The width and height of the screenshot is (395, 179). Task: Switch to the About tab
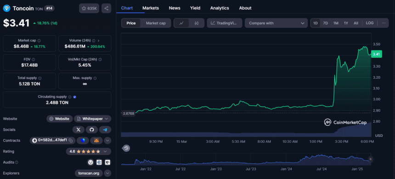[x=245, y=8]
